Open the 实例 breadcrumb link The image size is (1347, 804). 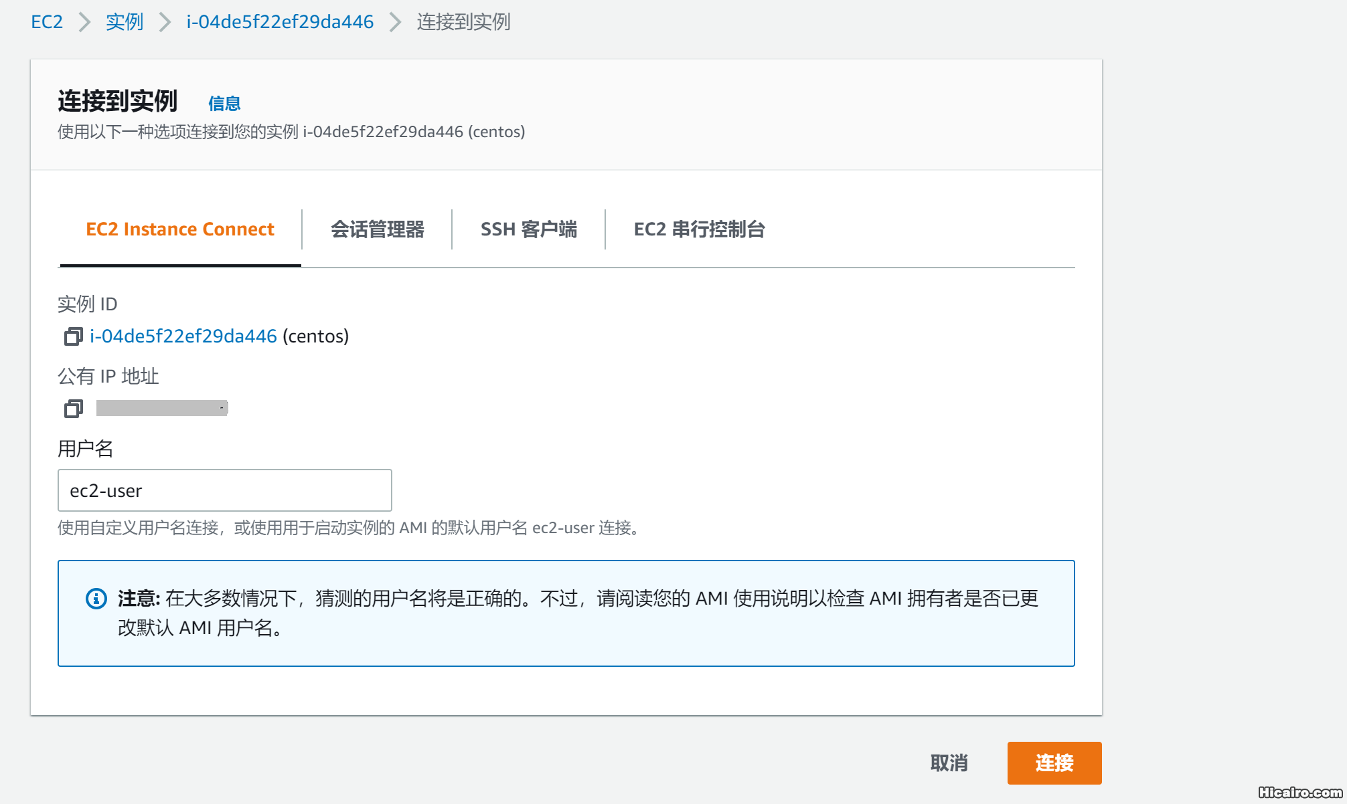pyautogui.click(x=125, y=21)
